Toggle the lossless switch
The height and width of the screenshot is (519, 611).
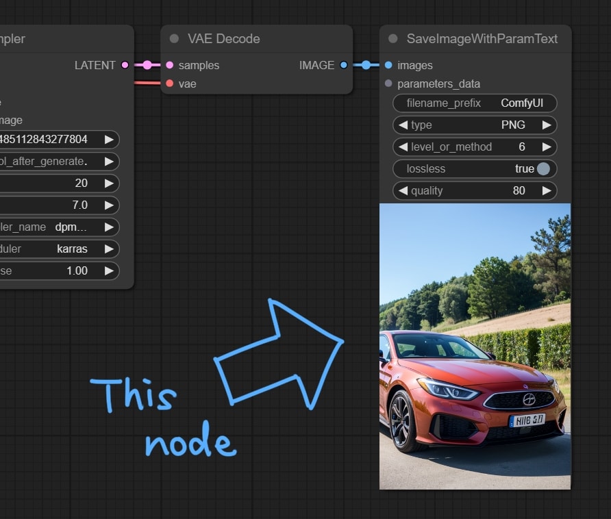pyautogui.click(x=543, y=168)
